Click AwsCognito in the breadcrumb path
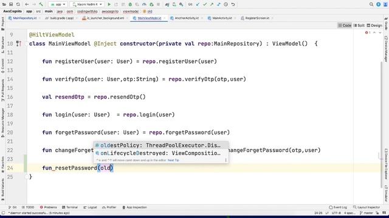The image size is (389, 218). [x=12, y=12]
